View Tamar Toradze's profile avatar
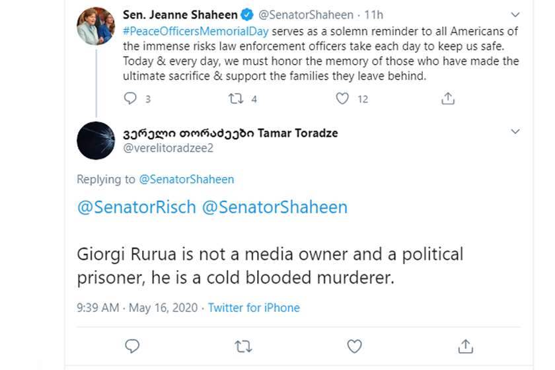Image resolution: width=555 pixels, height=370 pixels. [96, 141]
